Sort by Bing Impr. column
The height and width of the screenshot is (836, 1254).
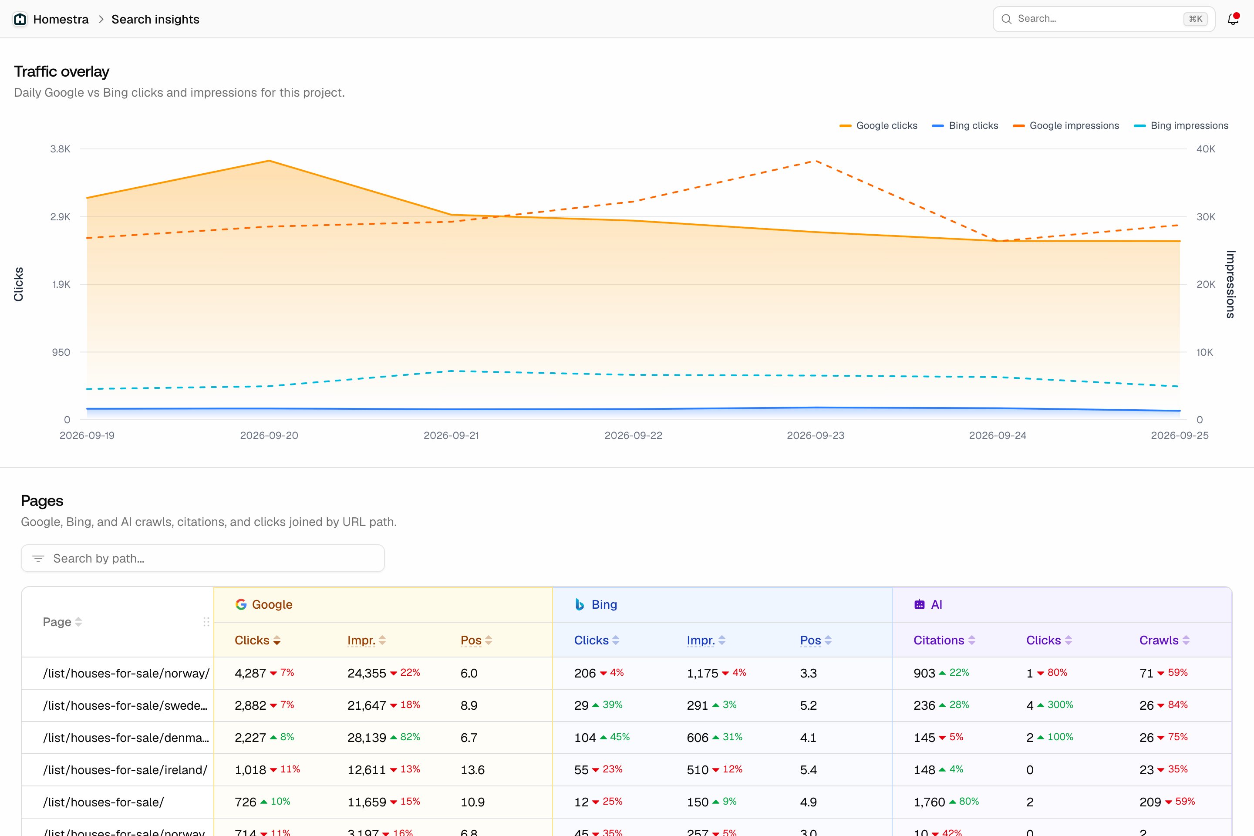coord(706,640)
